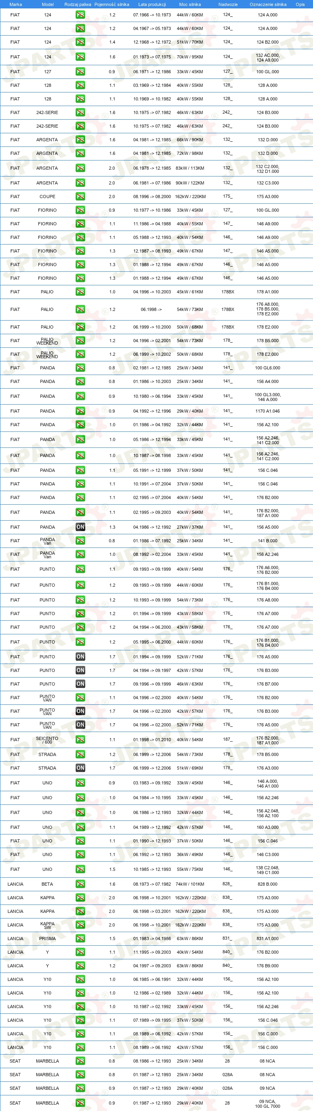Viewport: 313px width, 1111px height.
Task: Click the '74kW / 101KM' power cell
Action: tap(190, 884)
